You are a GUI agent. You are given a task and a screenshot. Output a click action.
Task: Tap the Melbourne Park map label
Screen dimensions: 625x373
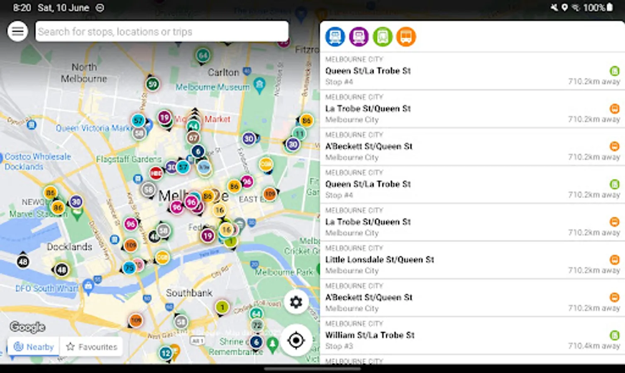click(x=284, y=272)
